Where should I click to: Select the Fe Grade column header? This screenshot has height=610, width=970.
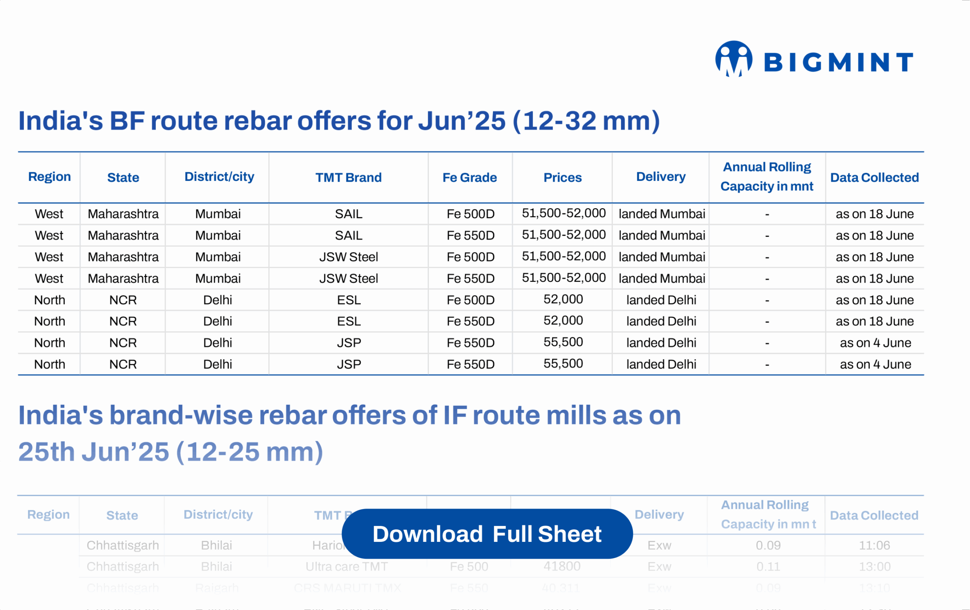tap(470, 177)
